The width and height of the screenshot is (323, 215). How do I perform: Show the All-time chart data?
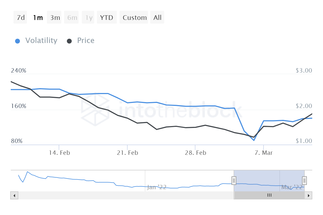(x=157, y=17)
